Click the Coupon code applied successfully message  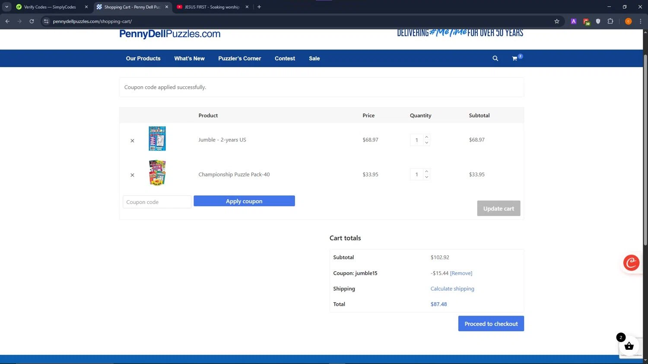tap(165, 87)
